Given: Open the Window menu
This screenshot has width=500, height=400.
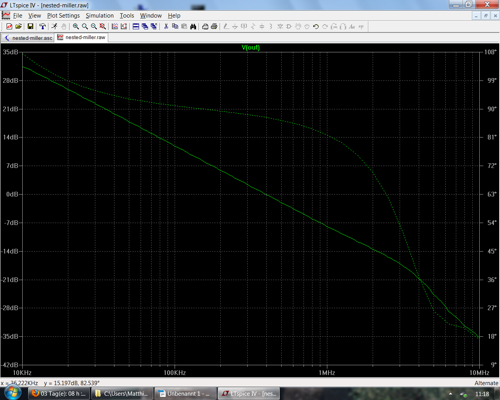Looking at the screenshot, I should click(151, 16).
